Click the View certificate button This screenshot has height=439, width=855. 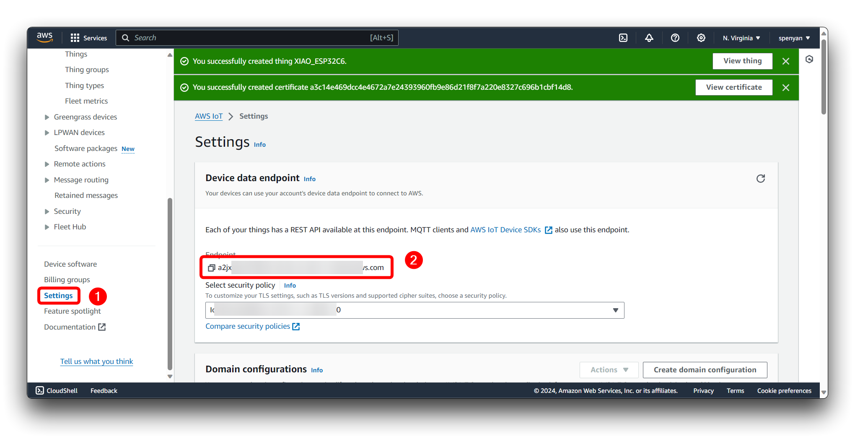pos(733,87)
